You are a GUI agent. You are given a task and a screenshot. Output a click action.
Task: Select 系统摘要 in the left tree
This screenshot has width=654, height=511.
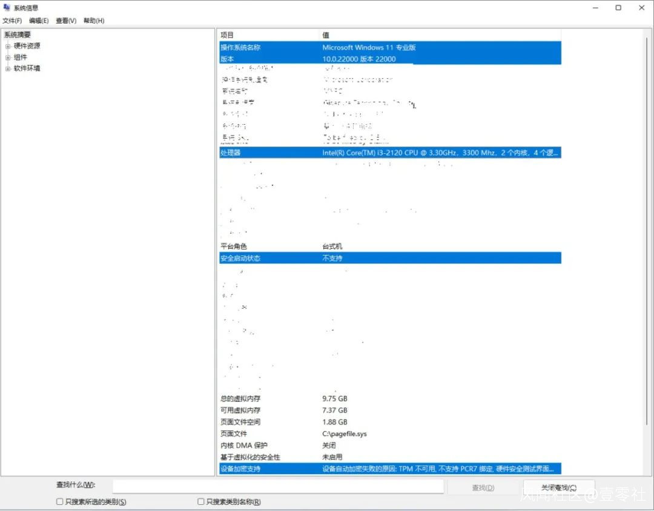pos(18,35)
